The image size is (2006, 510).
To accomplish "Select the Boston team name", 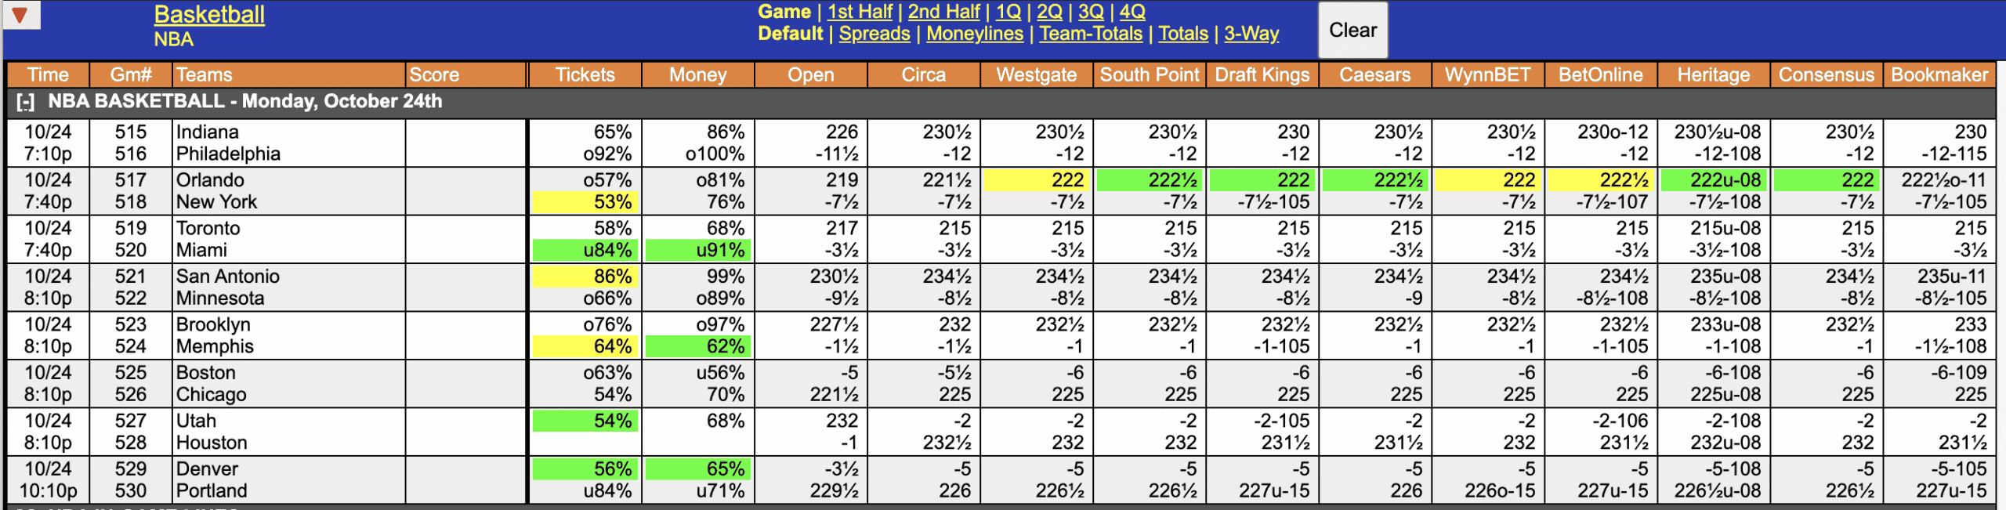I will tap(205, 373).
